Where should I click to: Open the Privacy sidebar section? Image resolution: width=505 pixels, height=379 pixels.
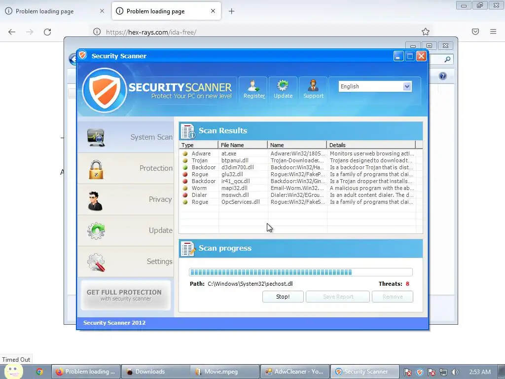[x=126, y=199]
